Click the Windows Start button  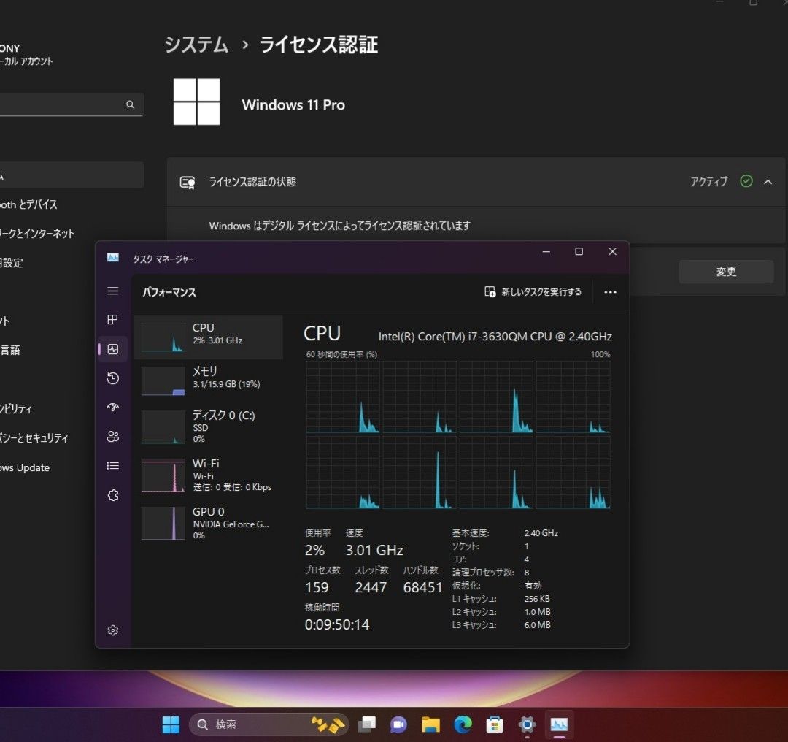[x=171, y=724]
